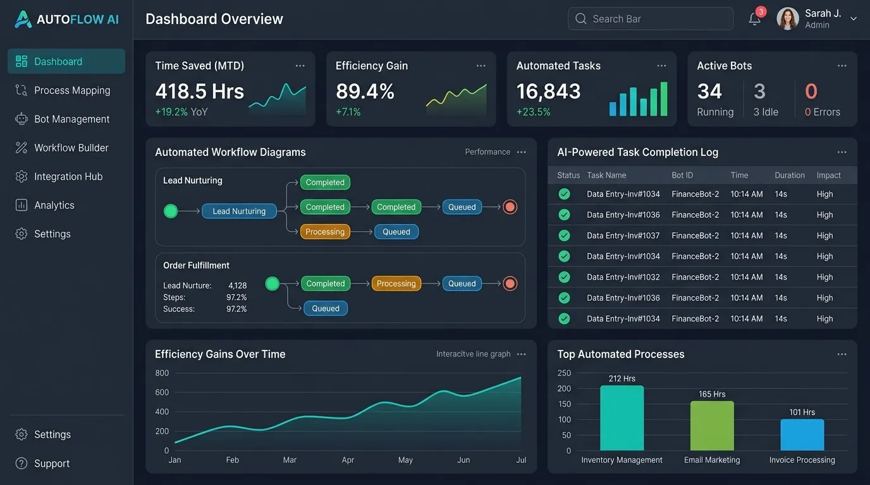The width and height of the screenshot is (870, 485).
Task: Open Task Completion Log options menu
Action: tap(842, 152)
